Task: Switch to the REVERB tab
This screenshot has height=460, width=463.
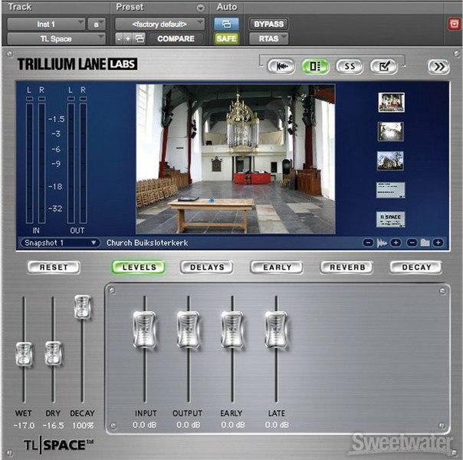Action: 346,268
